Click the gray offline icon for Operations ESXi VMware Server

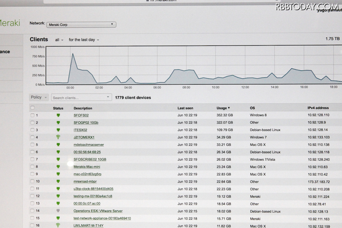58,211
